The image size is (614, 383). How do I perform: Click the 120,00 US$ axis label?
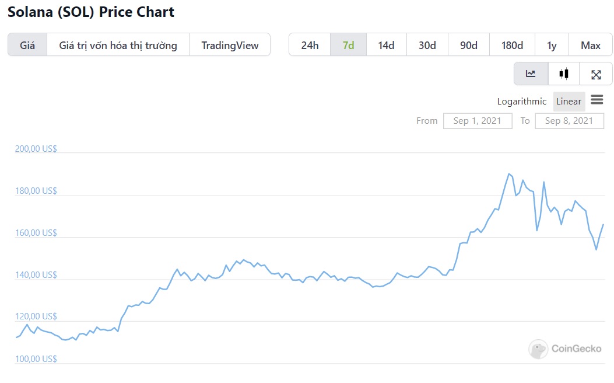pos(36,316)
